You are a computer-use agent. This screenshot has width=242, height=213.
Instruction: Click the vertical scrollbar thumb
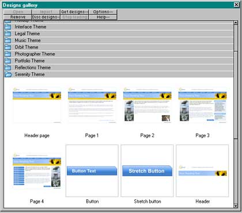[236, 95]
